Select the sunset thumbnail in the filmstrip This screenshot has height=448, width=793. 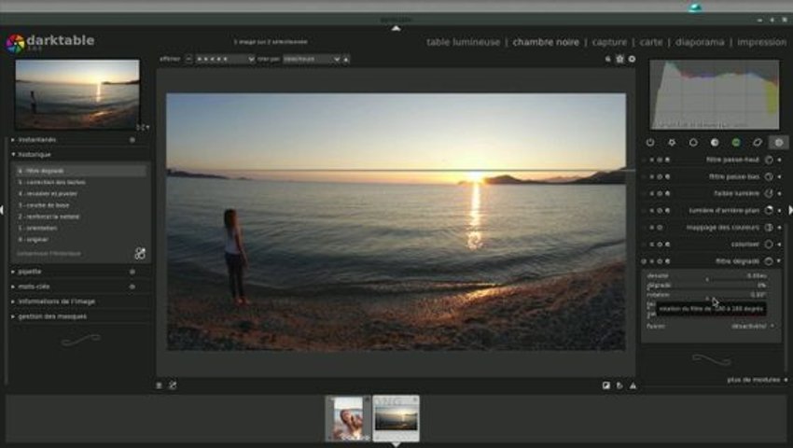[x=396, y=418]
